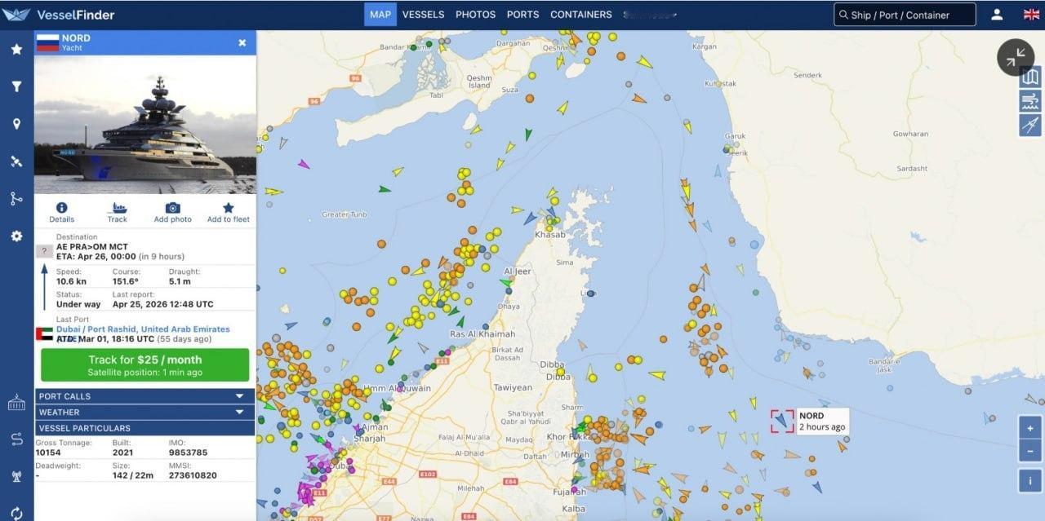Open the AIS antenna station icon
The height and width of the screenshot is (521, 1045).
[16, 477]
